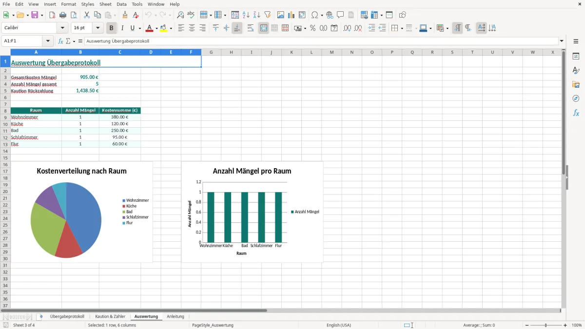The width and height of the screenshot is (585, 329).
Task: Open the Format menu
Action: 68,4
